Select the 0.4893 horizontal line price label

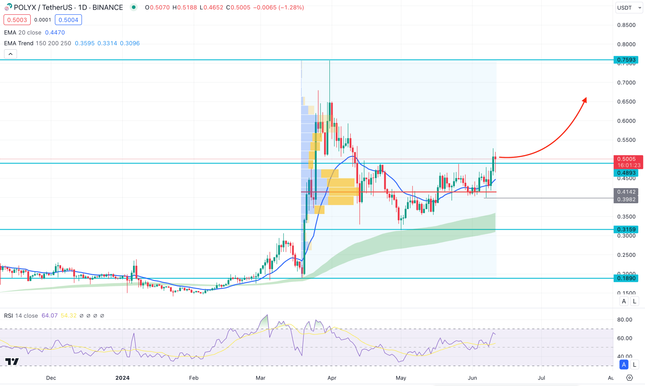tap(626, 173)
